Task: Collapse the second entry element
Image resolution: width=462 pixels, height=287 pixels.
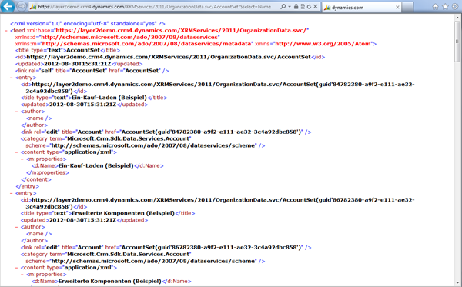Action: [x=12, y=193]
